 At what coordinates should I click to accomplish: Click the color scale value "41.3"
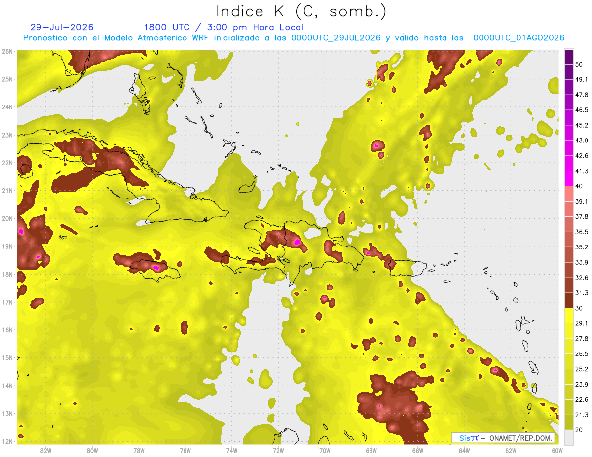[582, 171]
